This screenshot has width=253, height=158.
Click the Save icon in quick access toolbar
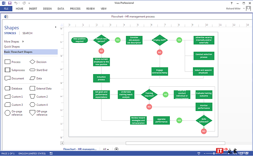coord(9,3)
